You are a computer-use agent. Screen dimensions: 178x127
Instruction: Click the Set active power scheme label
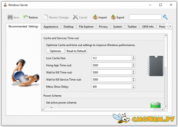pyautogui.click(x=61, y=103)
